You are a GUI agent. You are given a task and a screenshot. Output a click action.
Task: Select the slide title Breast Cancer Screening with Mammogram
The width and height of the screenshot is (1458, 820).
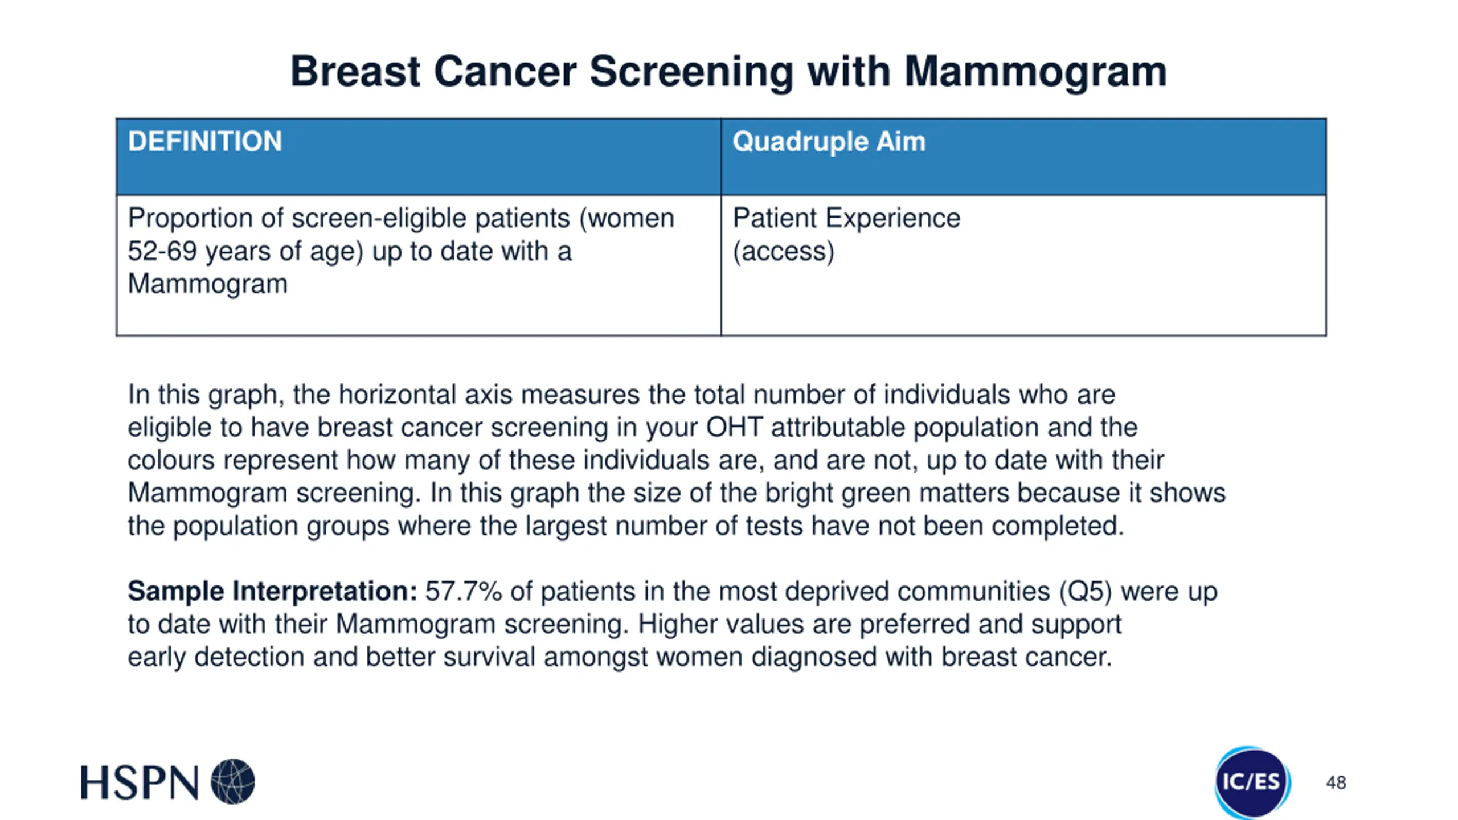[x=728, y=72]
